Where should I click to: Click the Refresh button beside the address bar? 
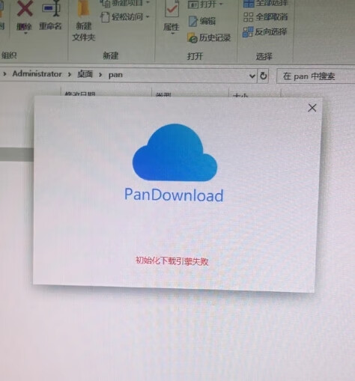click(263, 76)
